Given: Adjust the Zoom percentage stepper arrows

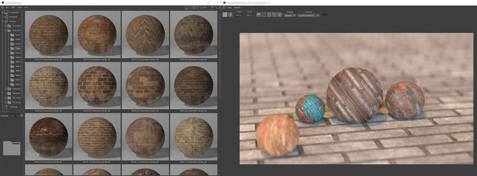Looking at the screenshot, I should coord(254,15).
